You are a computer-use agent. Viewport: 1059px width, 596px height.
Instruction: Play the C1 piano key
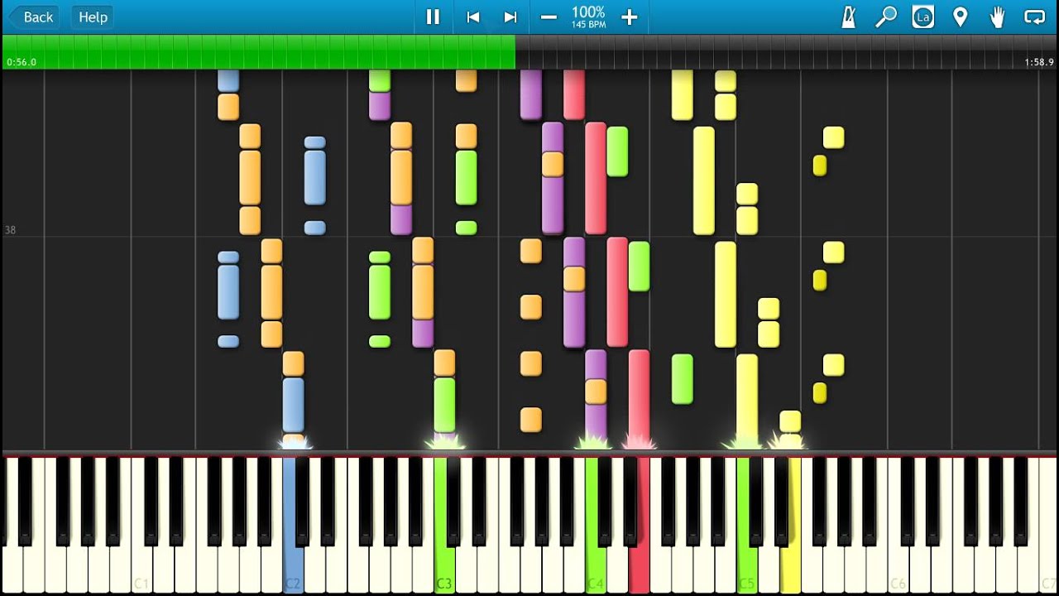click(141, 571)
